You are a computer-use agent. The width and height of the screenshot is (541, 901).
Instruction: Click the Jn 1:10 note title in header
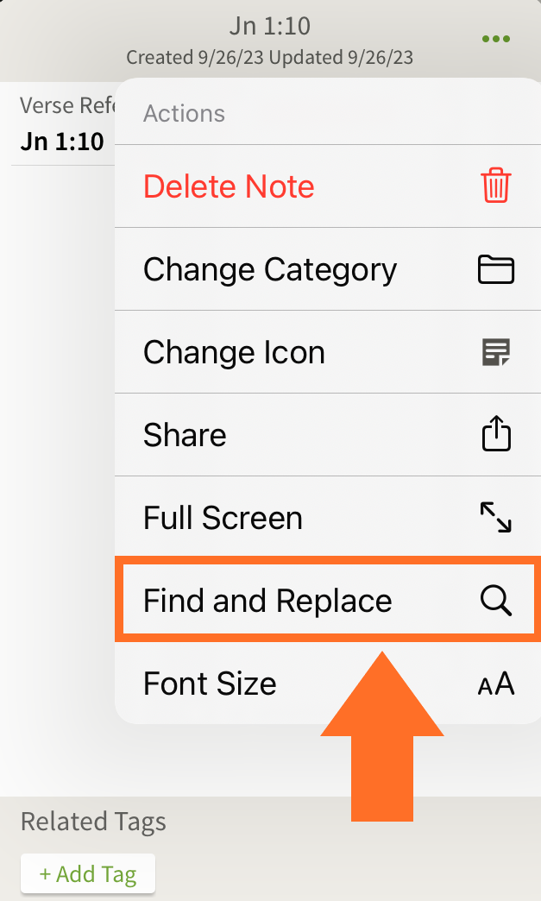[269, 26]
